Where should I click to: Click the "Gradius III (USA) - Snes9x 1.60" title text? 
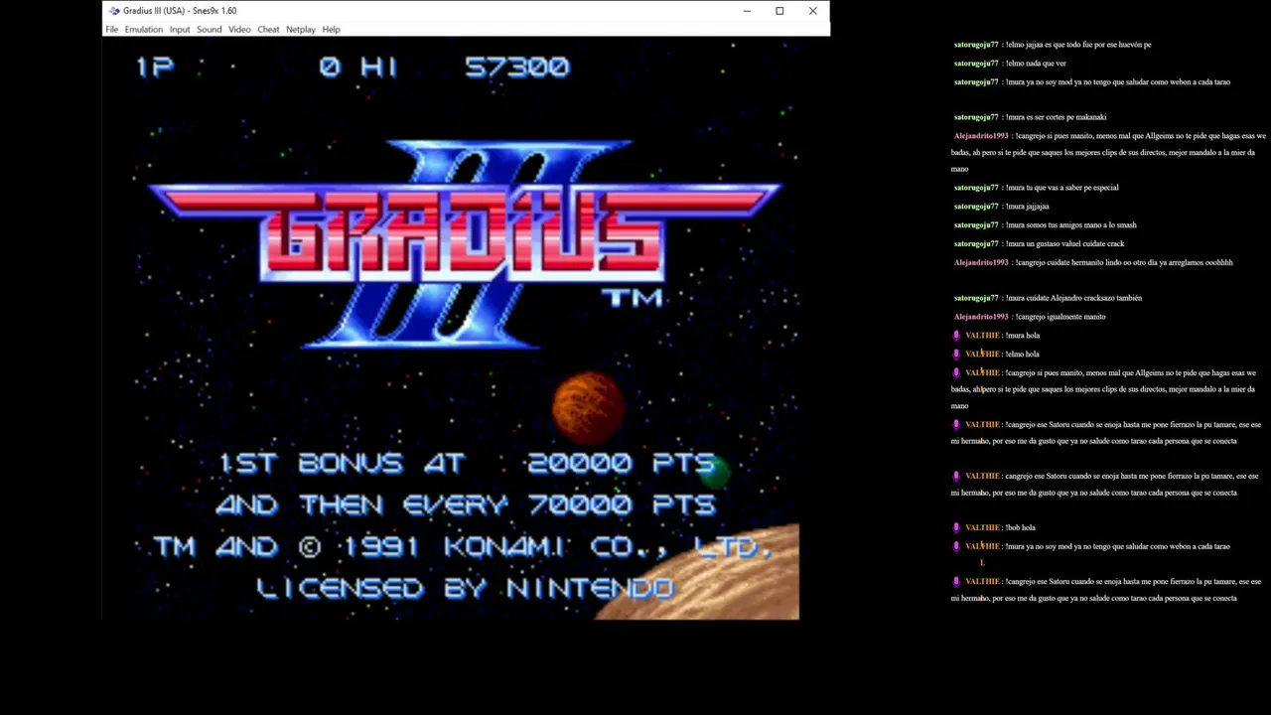point(180,11)
